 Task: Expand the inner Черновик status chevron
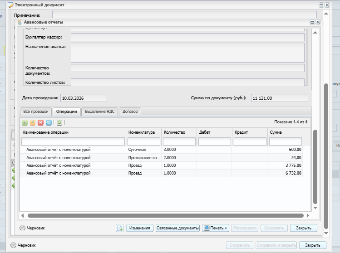click(23, 228)
